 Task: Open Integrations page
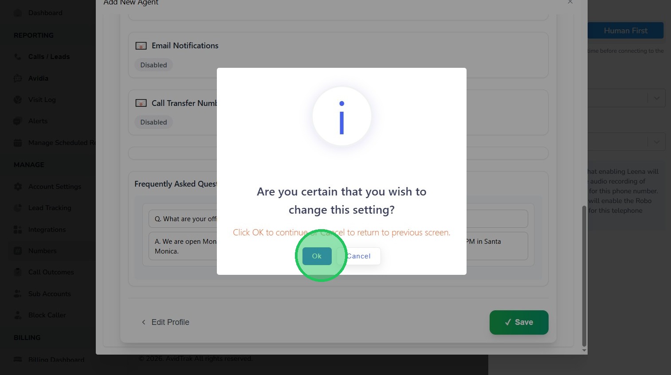coord(47,230)
